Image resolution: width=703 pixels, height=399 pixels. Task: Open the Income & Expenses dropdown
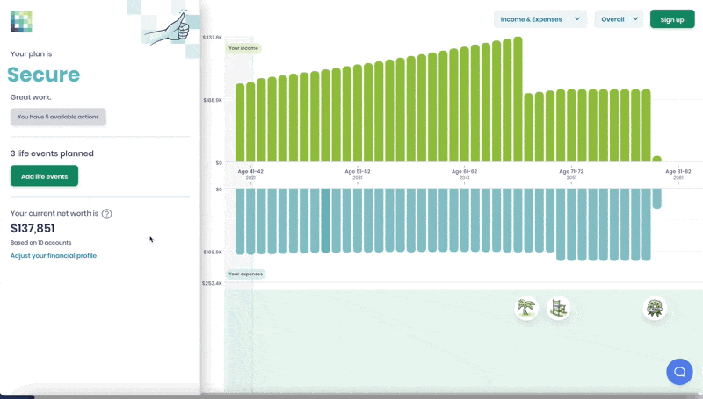pos(540,19)
